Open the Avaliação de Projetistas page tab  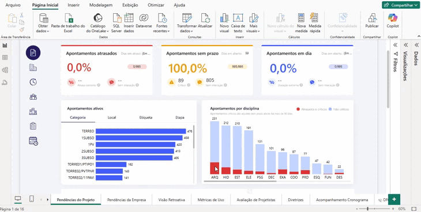point(256,200)
